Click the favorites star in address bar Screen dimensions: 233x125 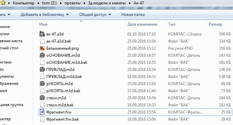pos(3,3)
